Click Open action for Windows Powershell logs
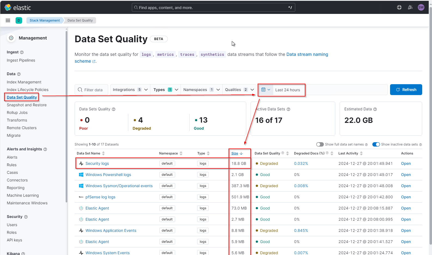This screenshot has height=255, width=432. 406,175
